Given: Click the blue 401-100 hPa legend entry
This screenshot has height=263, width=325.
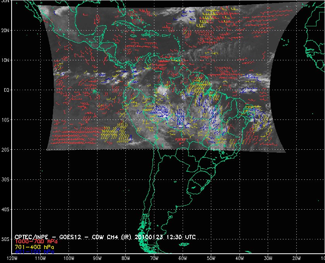Looking at the screenshot, I should (34, 252).
